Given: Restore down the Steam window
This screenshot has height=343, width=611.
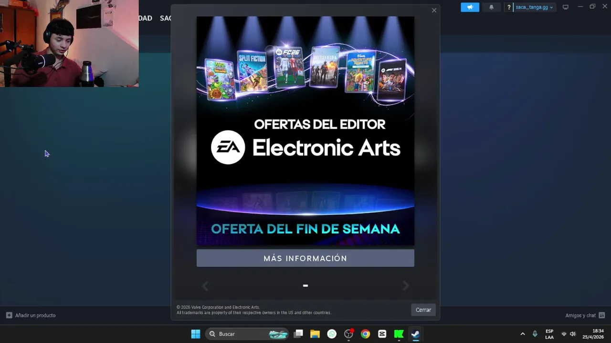Looking at the screenshot, I should coord(592,7).
